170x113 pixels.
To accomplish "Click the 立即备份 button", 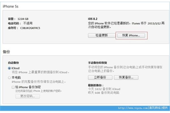I will (100, 77).
